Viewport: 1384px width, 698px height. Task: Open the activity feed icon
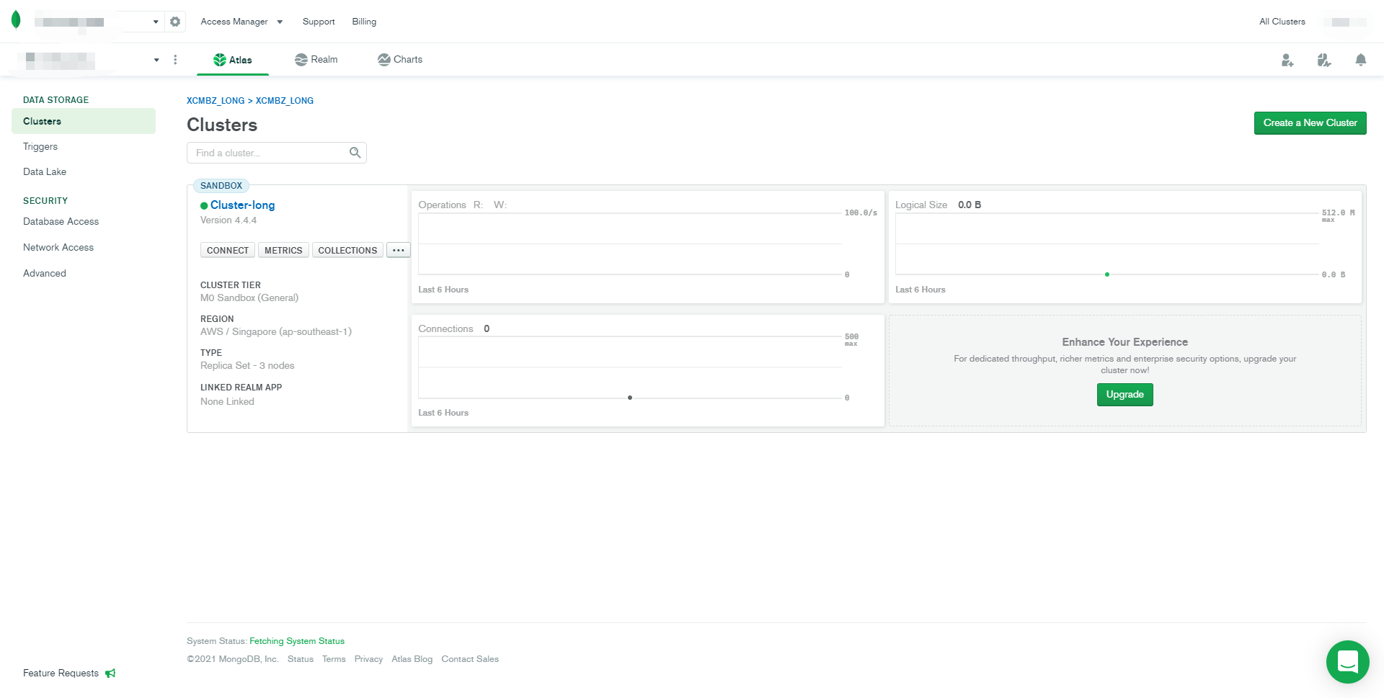pyautogui.click(x=1323, y=61)
